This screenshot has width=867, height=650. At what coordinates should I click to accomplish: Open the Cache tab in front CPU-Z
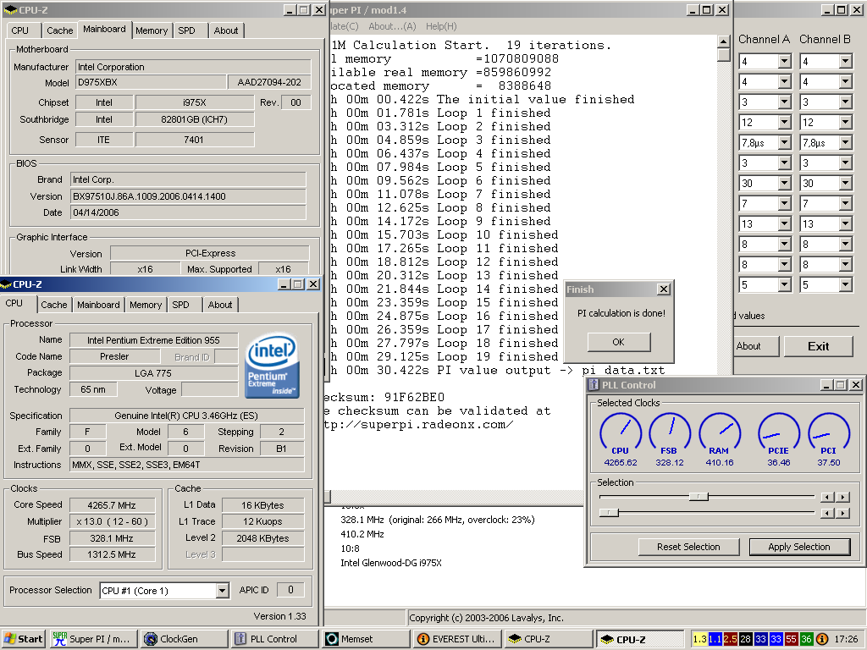[x=53, y=305]
